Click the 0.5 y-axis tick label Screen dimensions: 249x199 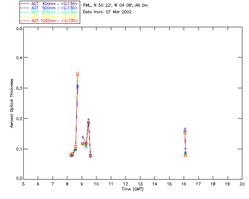[x=19, y=28]
